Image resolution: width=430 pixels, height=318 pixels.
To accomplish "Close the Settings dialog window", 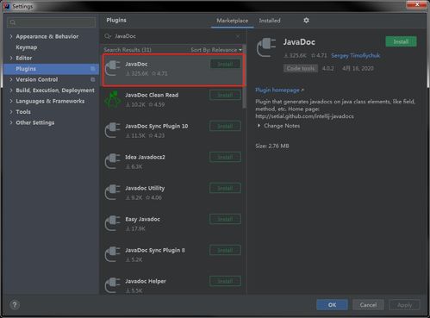I will 417,5.
